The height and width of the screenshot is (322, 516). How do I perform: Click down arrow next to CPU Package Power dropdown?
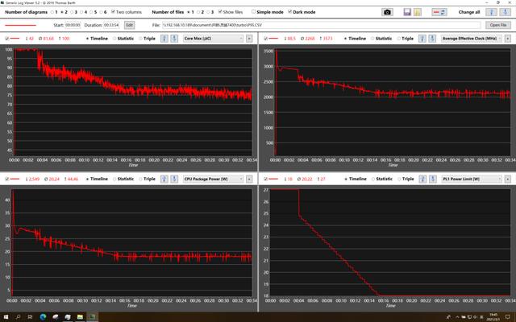tap(174, 179)
